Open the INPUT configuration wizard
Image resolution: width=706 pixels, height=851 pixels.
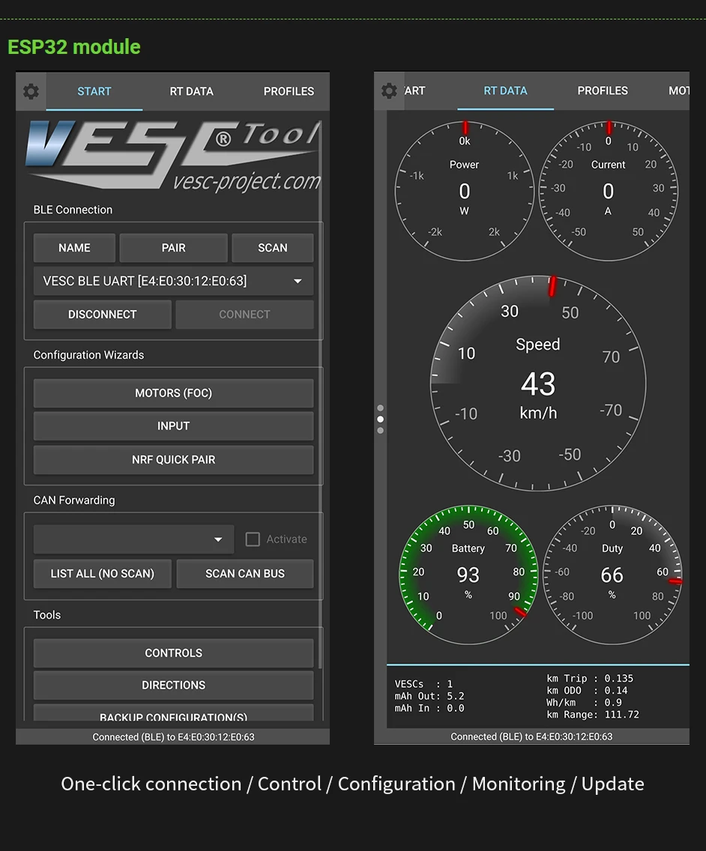(173, 426)
